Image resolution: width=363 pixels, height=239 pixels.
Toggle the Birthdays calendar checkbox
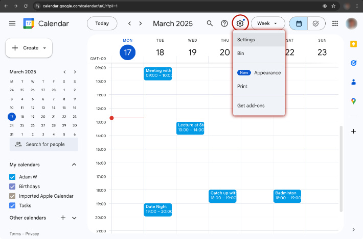[12, 187]
